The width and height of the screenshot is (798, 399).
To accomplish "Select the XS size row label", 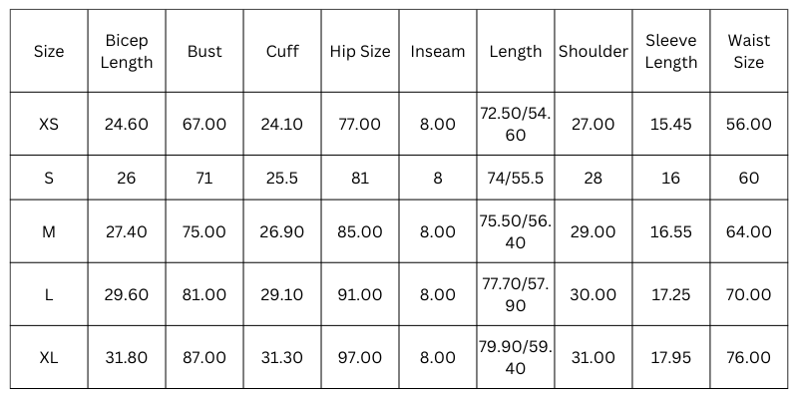I will (49, 125).
